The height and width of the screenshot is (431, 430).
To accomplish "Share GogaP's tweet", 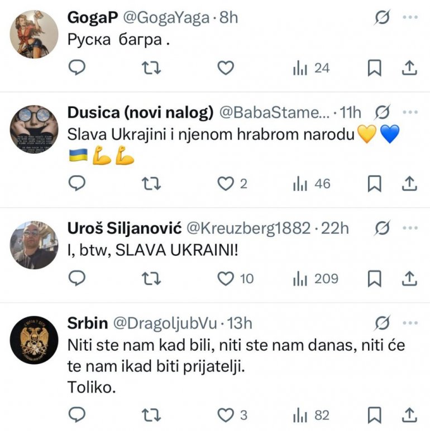I will pyautogui.click(x=409, y=68).
